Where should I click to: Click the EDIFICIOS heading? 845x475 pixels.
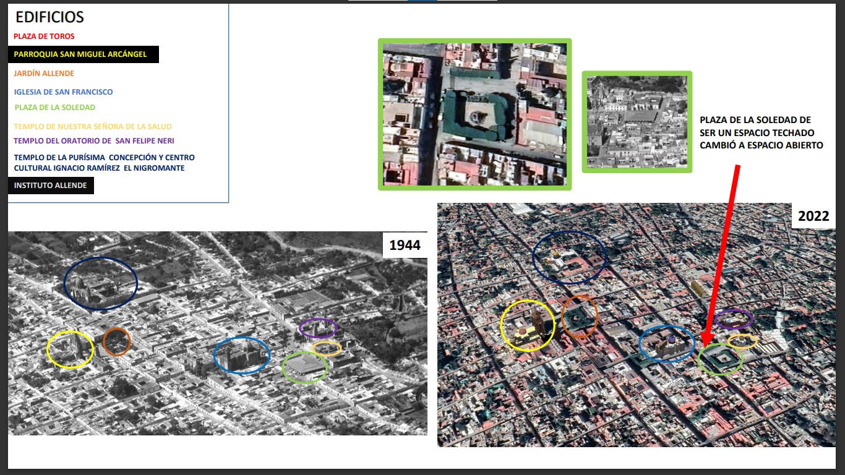49,17
